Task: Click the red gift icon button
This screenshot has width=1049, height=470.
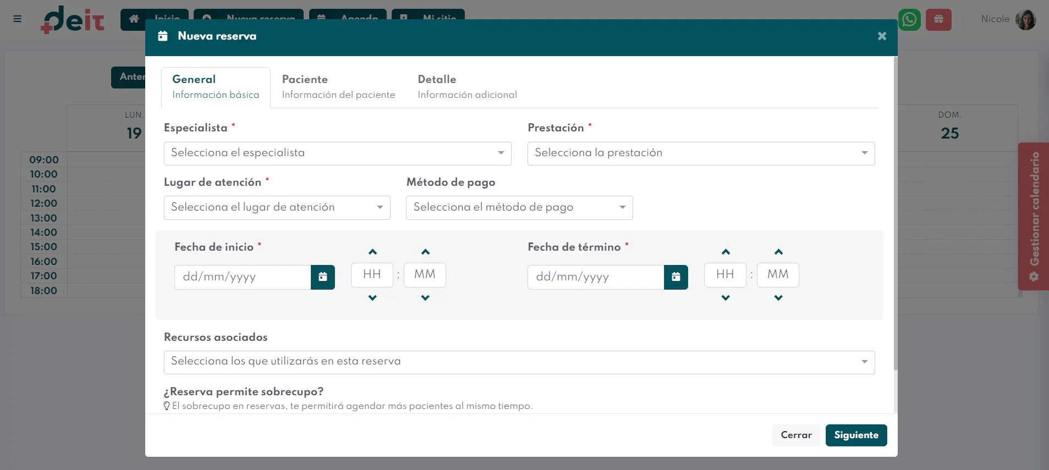Action: coord(938,20)
